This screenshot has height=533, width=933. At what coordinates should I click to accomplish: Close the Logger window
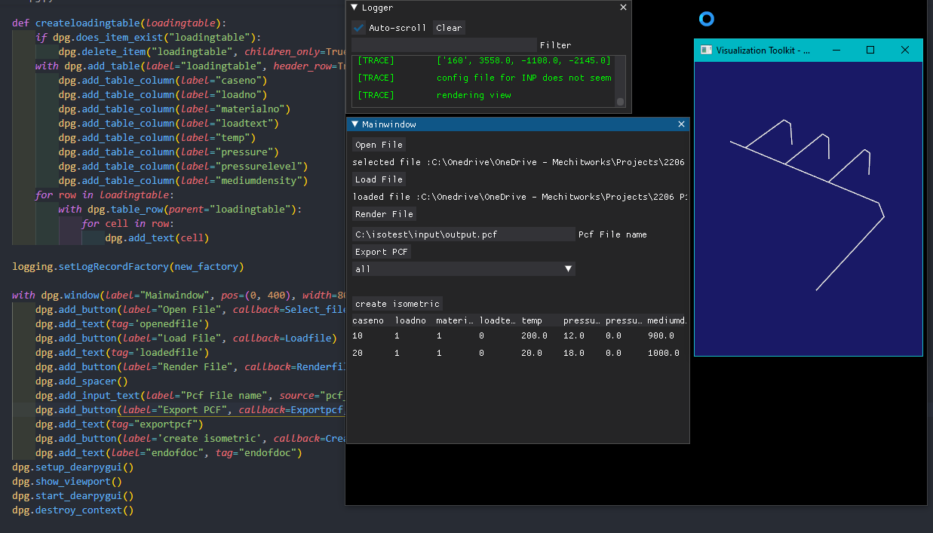pyautogui.click(x=623, y=7)
